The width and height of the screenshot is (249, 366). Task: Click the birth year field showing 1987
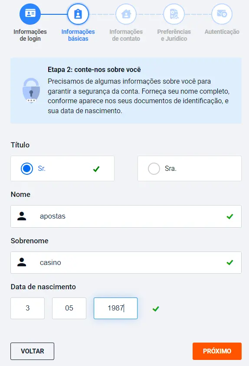pyautogui.click(x=116, y=308)
